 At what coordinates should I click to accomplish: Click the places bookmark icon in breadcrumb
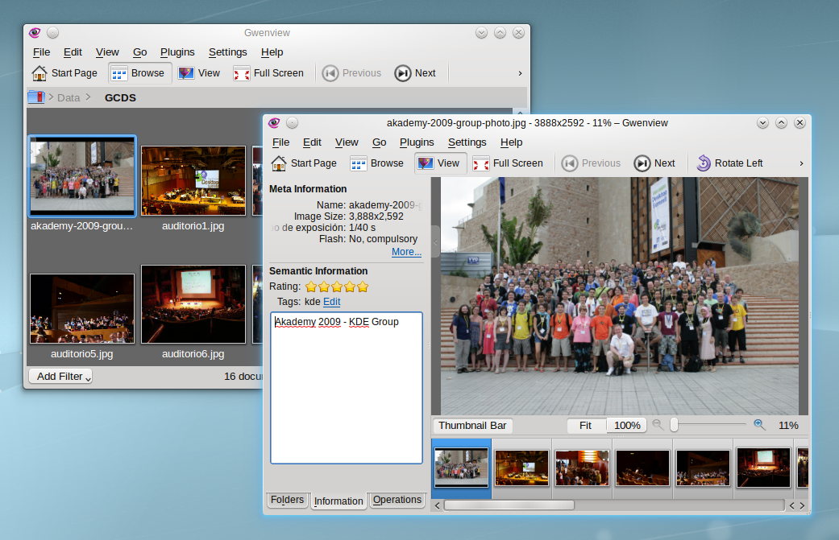click(x=35, y=97)
